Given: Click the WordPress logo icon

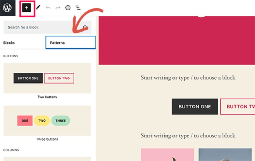Looking at the screenshot, I should (x=7, y=8).
